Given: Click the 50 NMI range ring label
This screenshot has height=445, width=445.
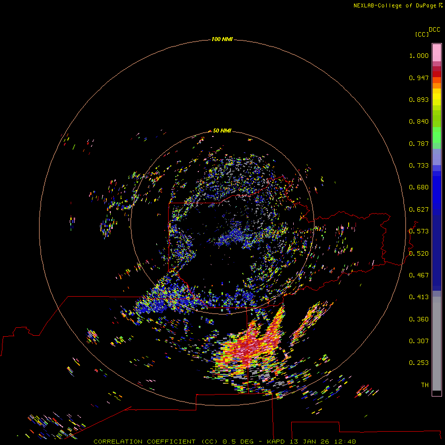Looking at the screenshot, I should [222, 131].
